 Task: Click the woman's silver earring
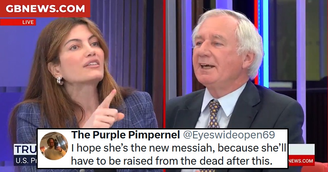[59, 81]
